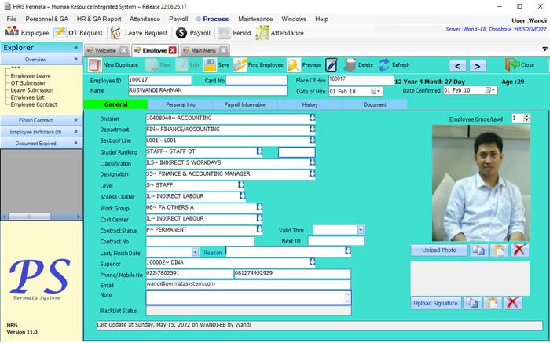This screenshot has width=550, height=343.
Task: Click into the Email input field
Action: click(247, 285)
